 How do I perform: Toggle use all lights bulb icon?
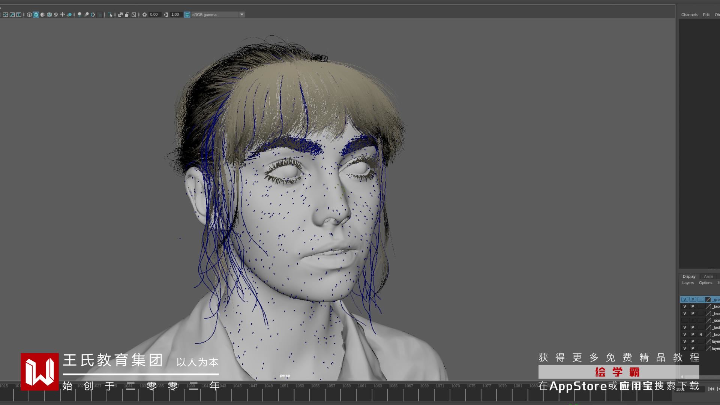point(62,15)
